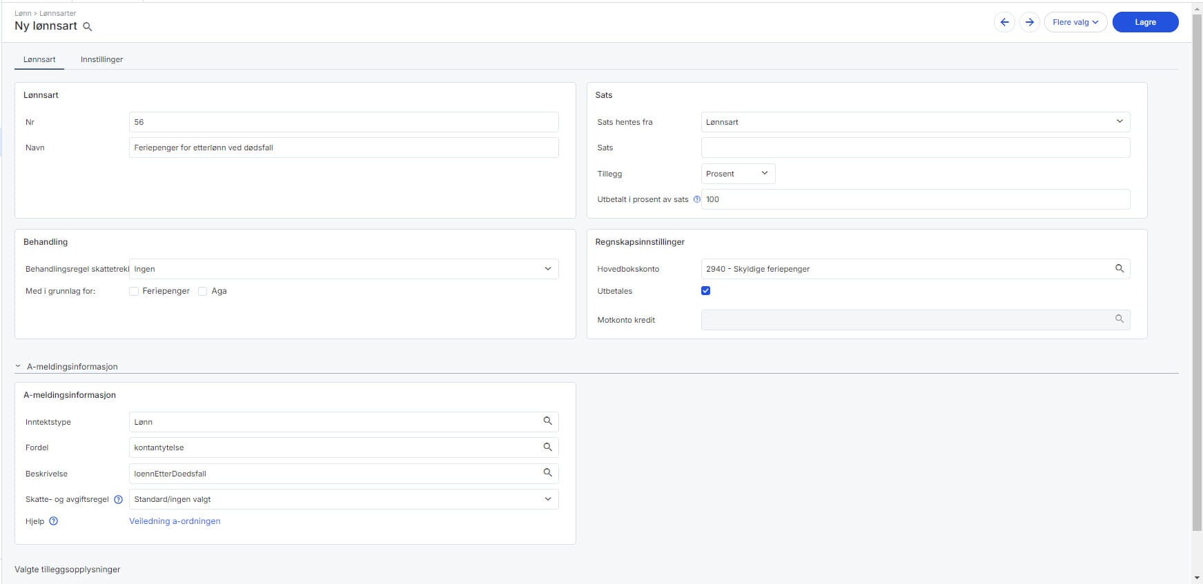
Task: Open the Beskrivelse lookup search icon
Action: coord(547,472)
